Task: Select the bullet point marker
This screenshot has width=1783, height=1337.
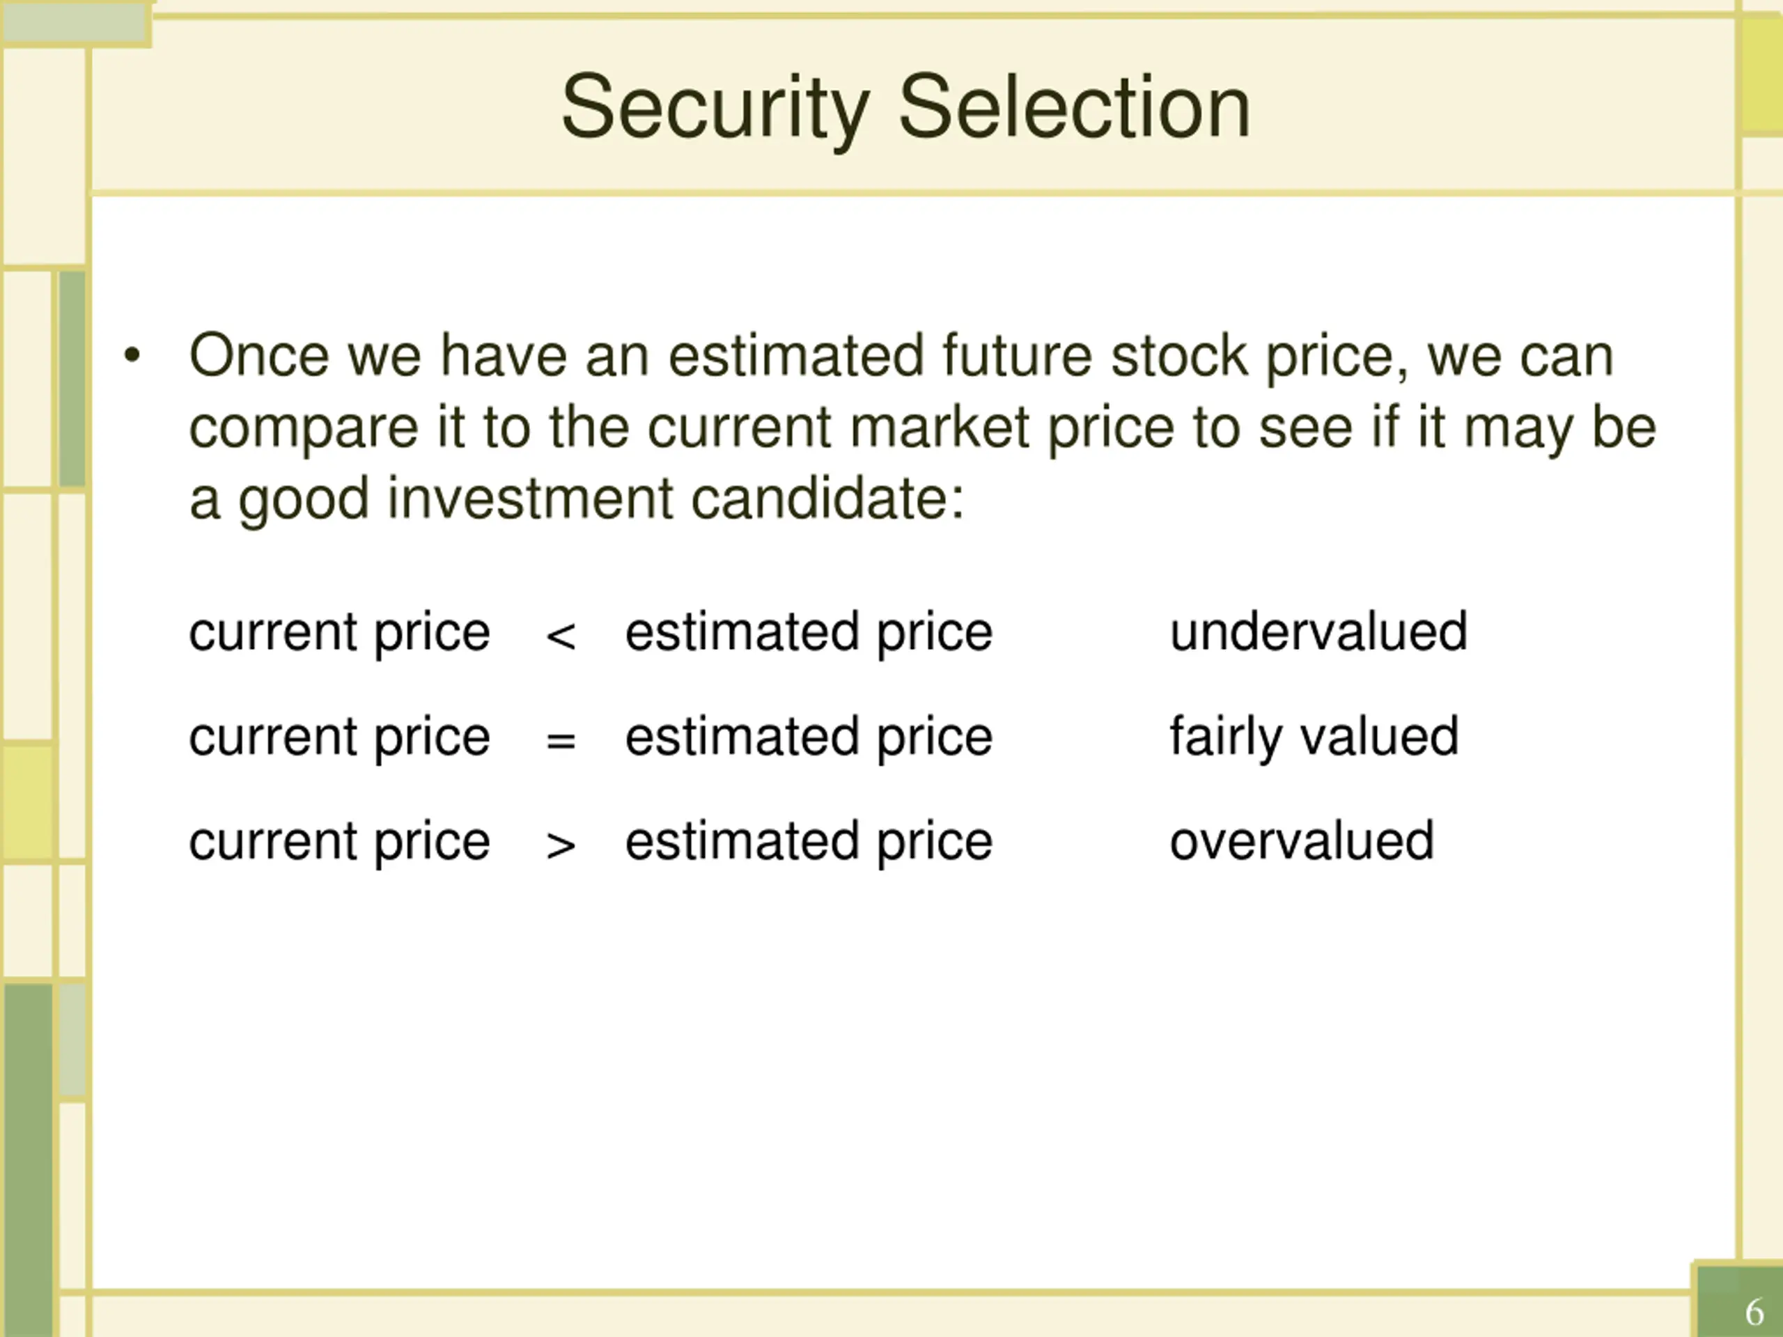Action: [x=132, y=355]
